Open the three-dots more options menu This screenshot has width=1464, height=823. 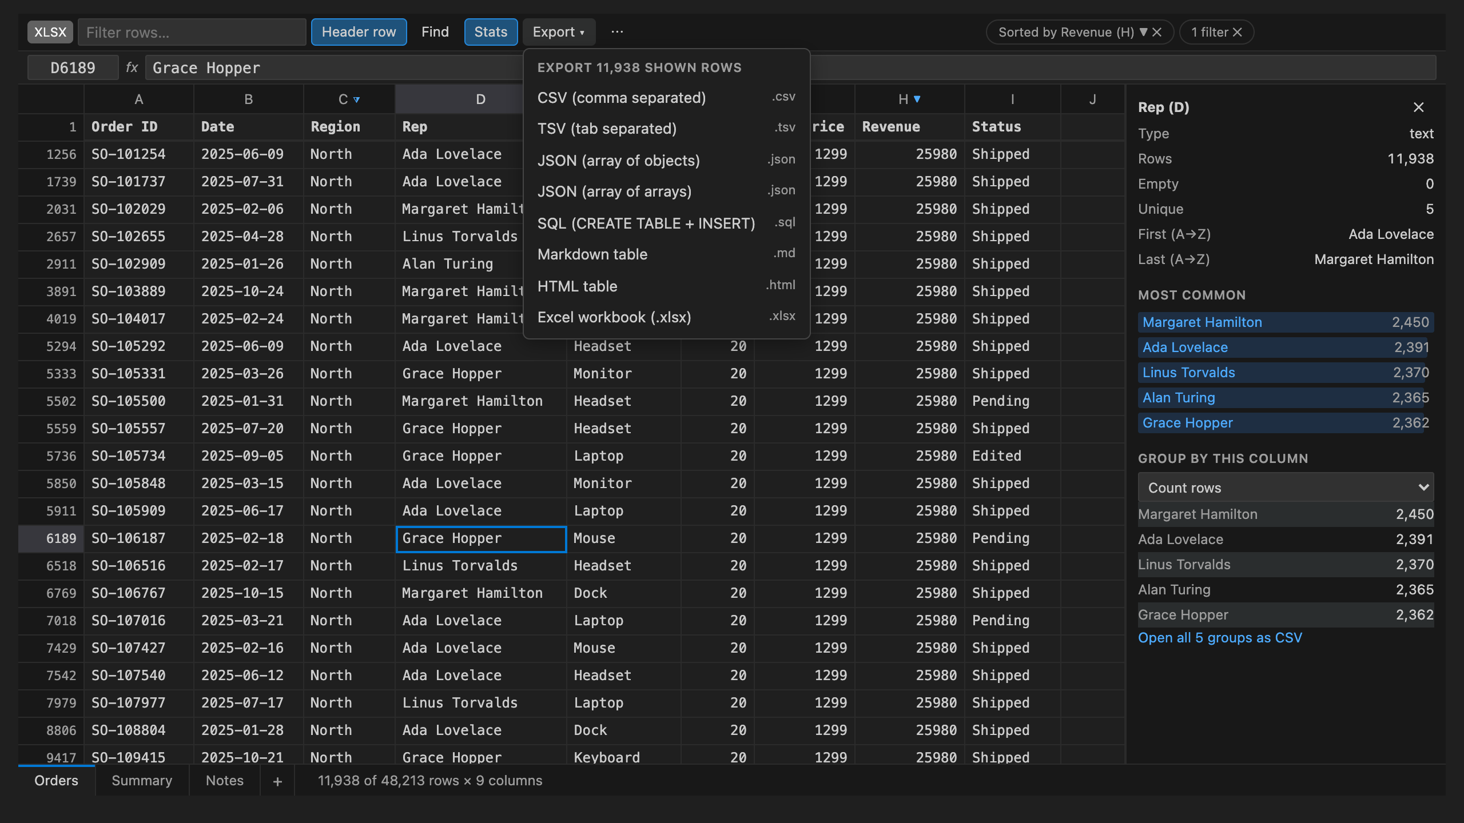(x=617, y=32)
